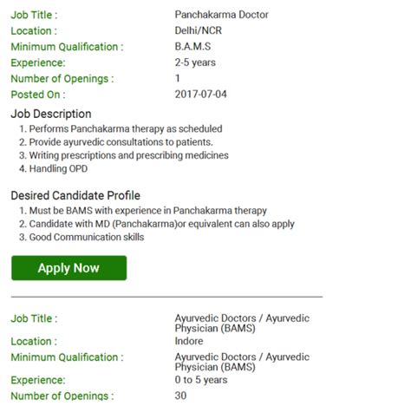Click the green Apply Now button
Image resolution: width=411 pixels, height=406 pixels.
[x=68, y=268]
